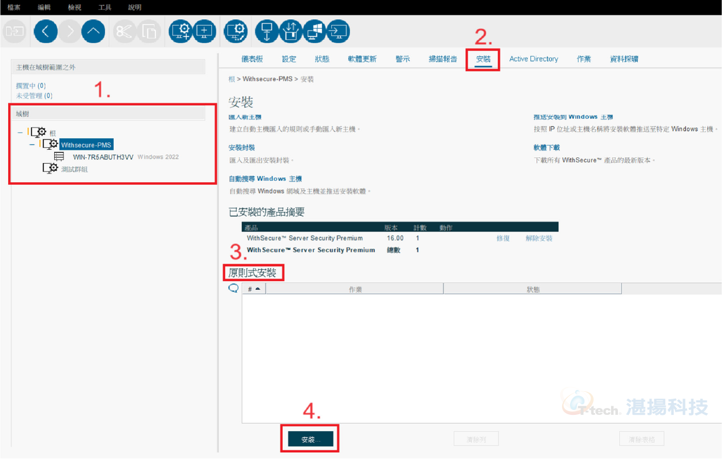Open the 說明 menu

[x=135, y=7]
